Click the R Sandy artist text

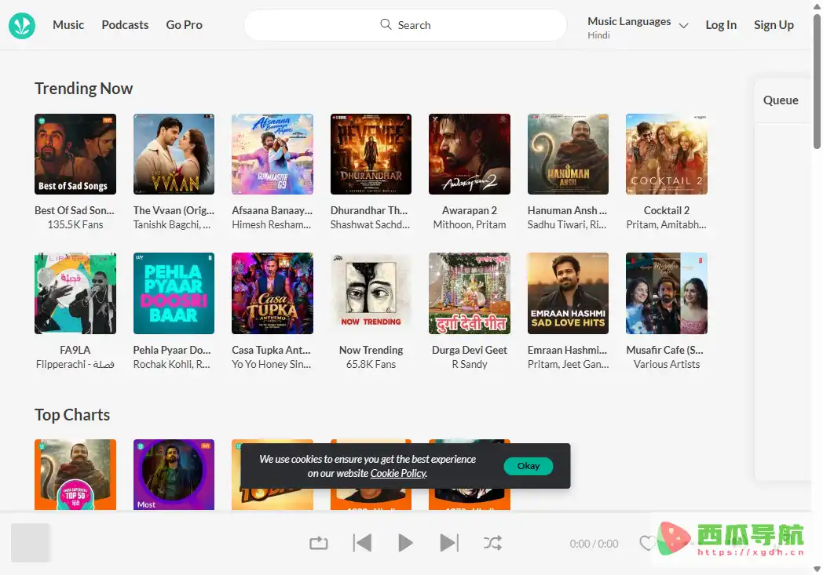click(x=470, y=364)
